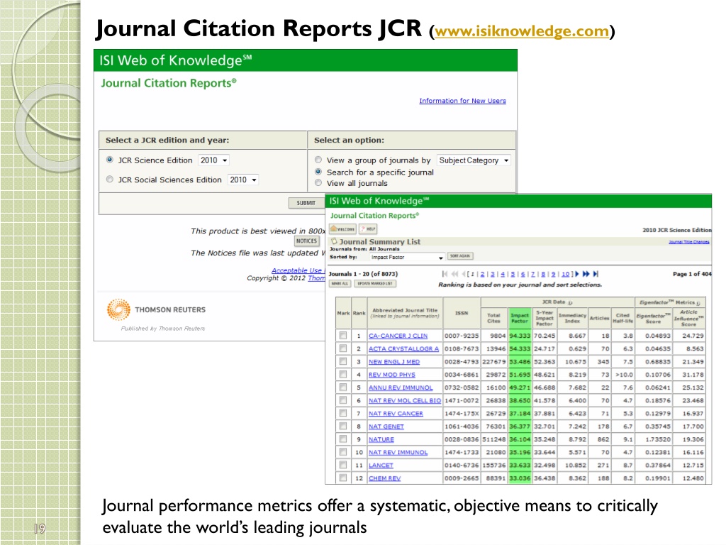Screen dimensions: 726x545
Task: Go to page 7 in pagination
Action: (x=533, y=274)
